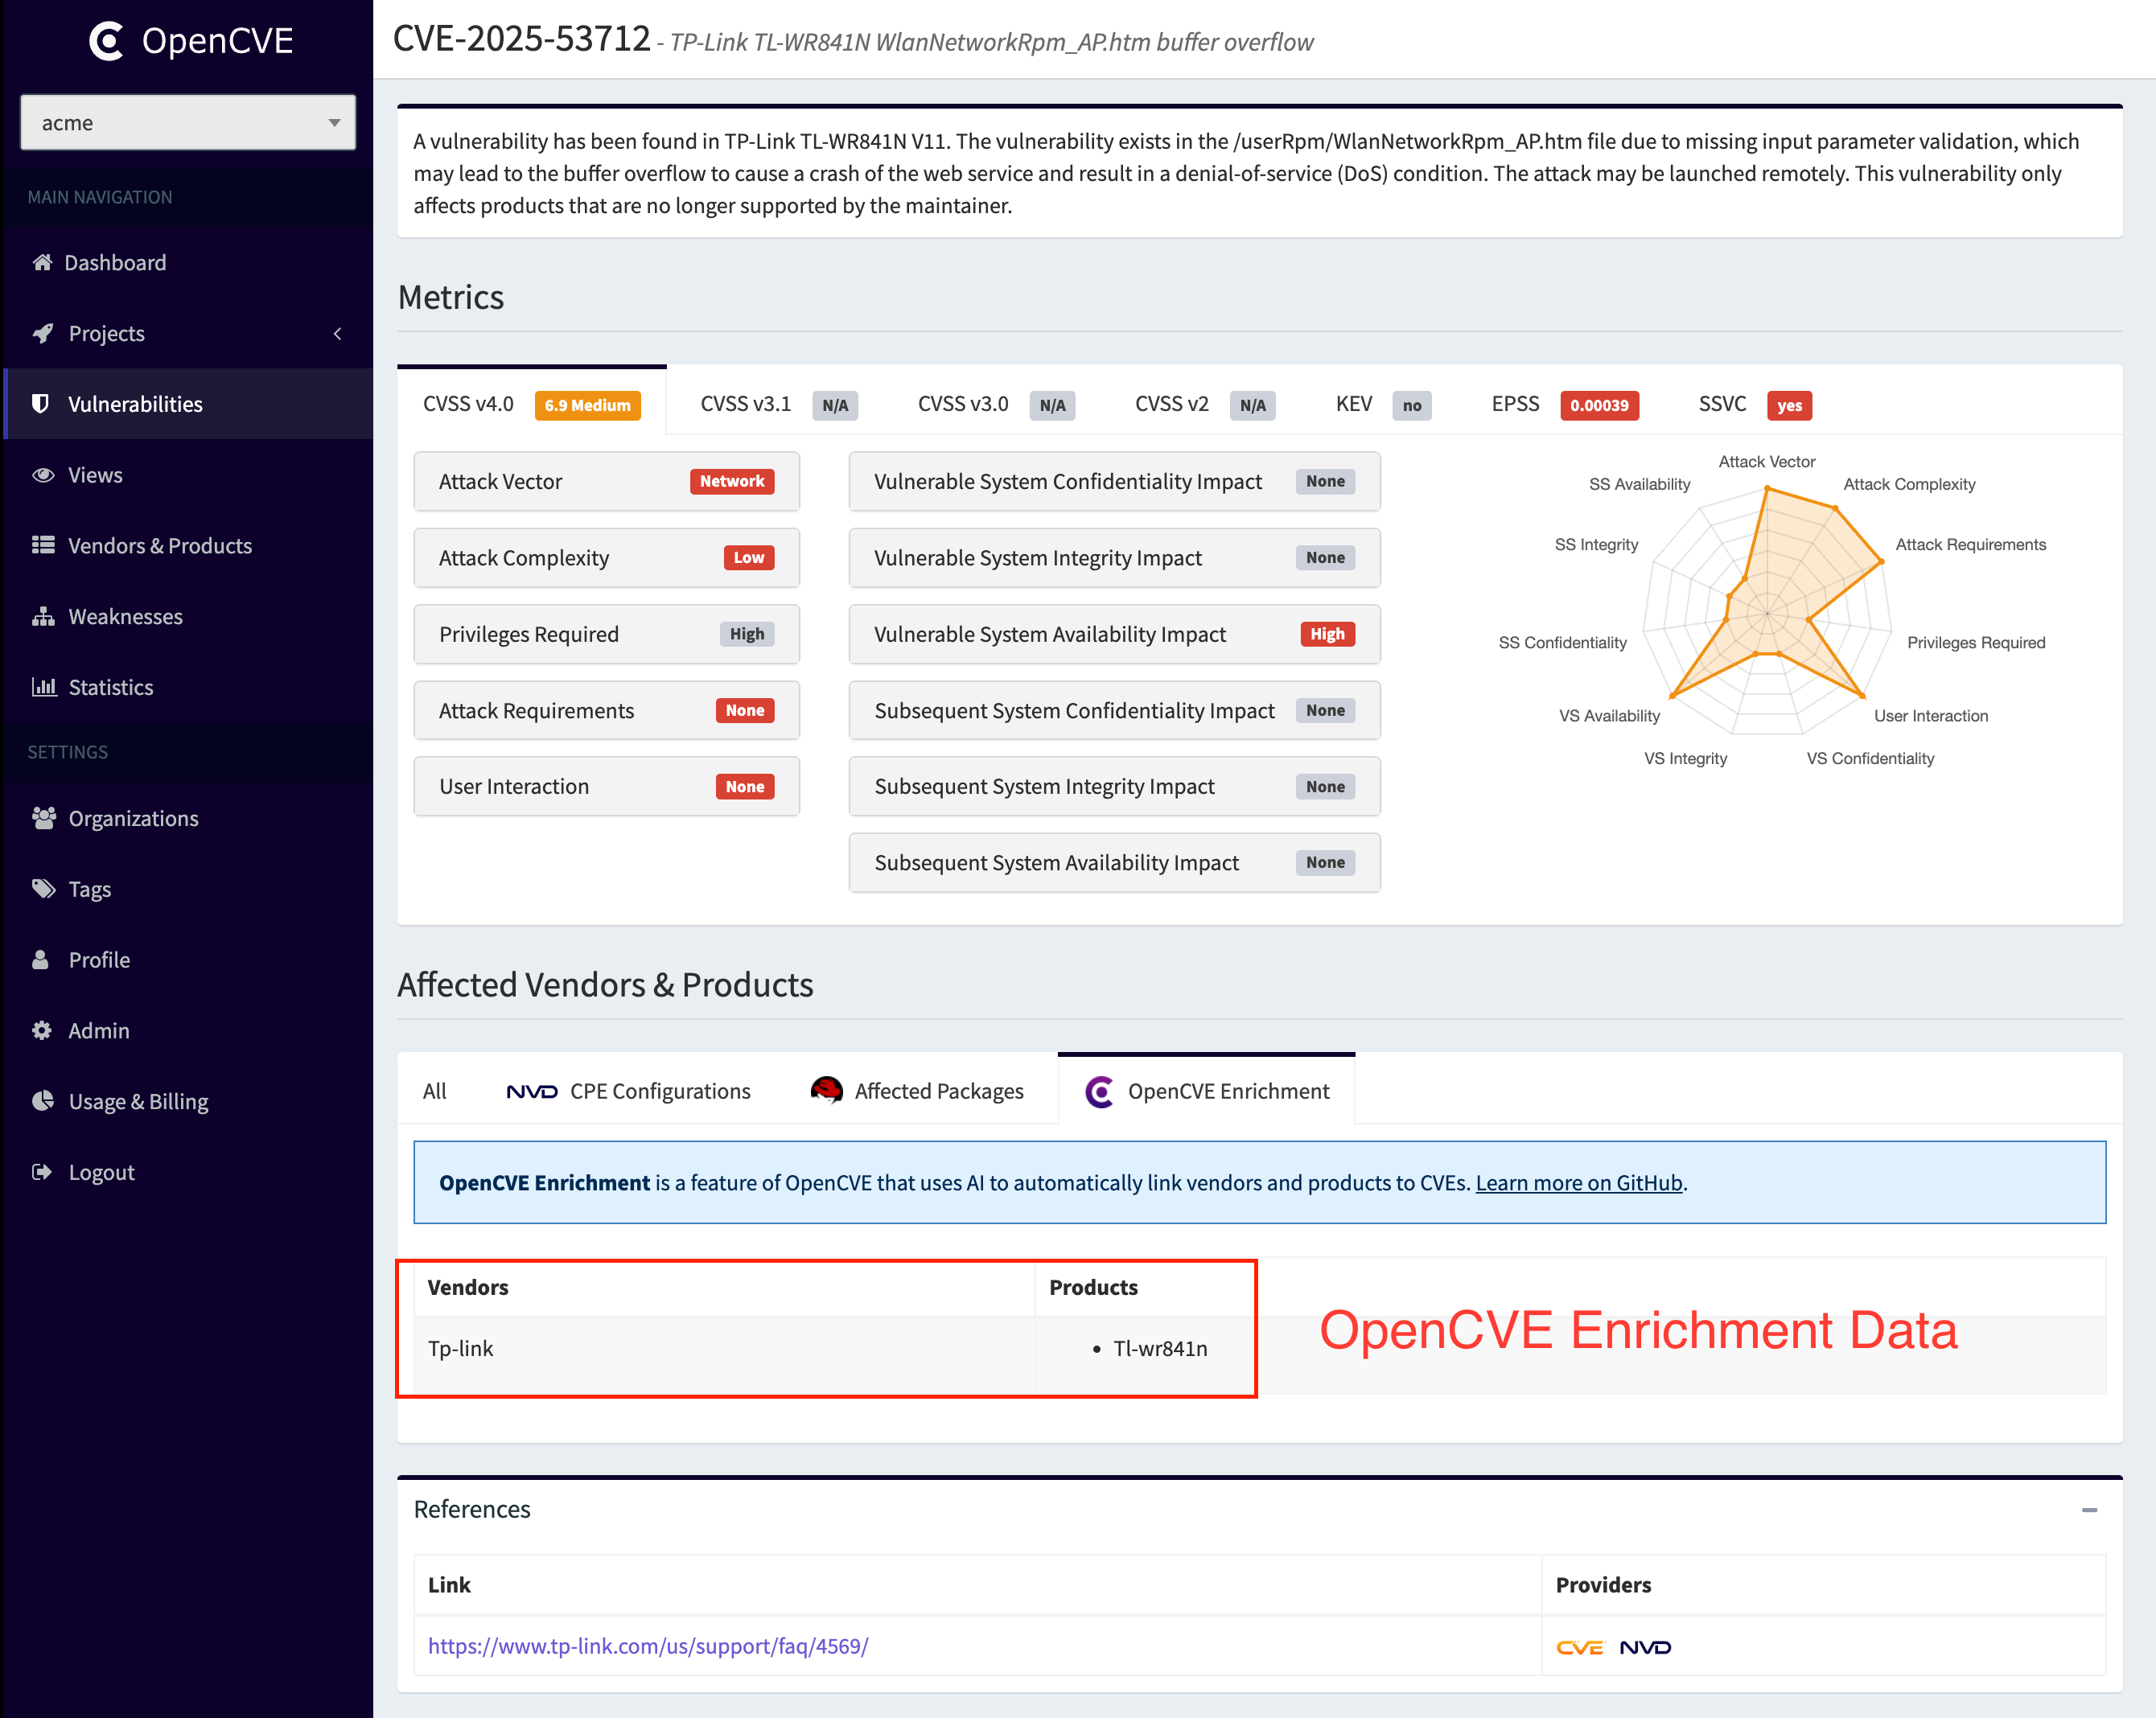Click the Low badge for Attack Complexity
2156x1718 pixels.
click(748, 558)
